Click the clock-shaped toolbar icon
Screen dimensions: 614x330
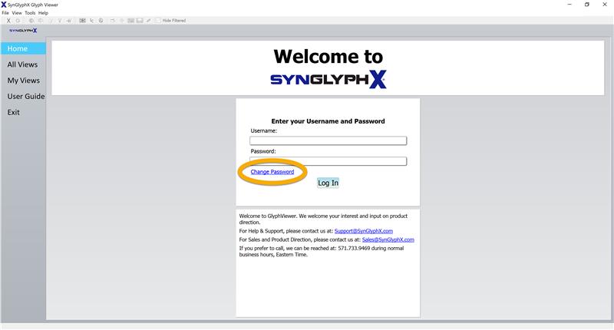(101, 21)
